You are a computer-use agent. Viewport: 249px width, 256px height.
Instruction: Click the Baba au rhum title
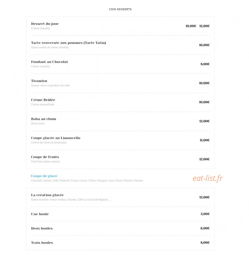coord(44,119)
